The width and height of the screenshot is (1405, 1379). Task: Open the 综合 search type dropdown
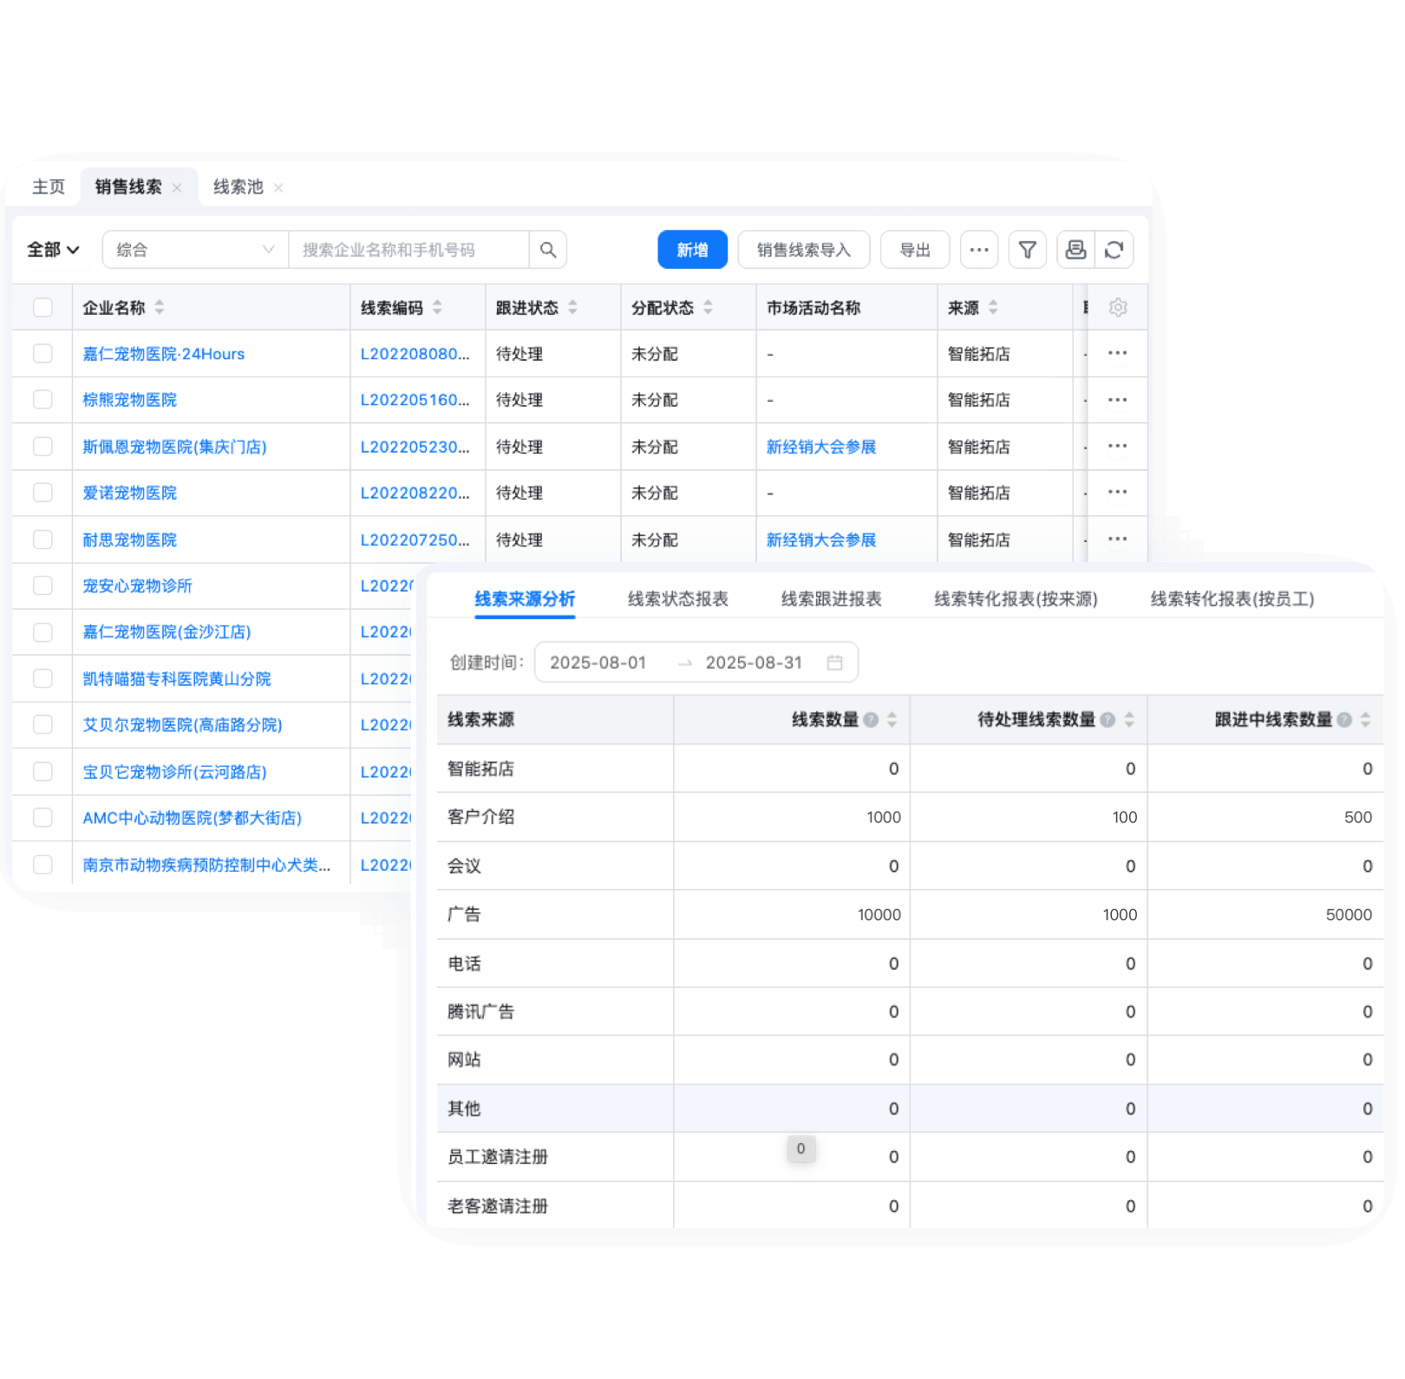point(195,250)
